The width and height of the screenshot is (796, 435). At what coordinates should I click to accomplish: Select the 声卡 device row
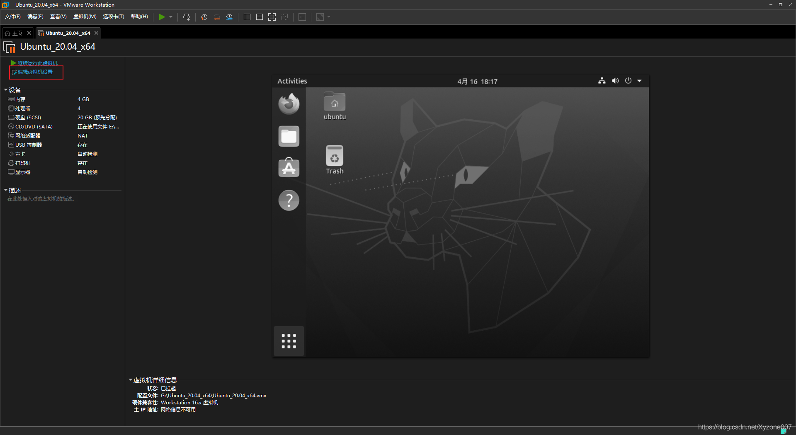coord(64,154)
